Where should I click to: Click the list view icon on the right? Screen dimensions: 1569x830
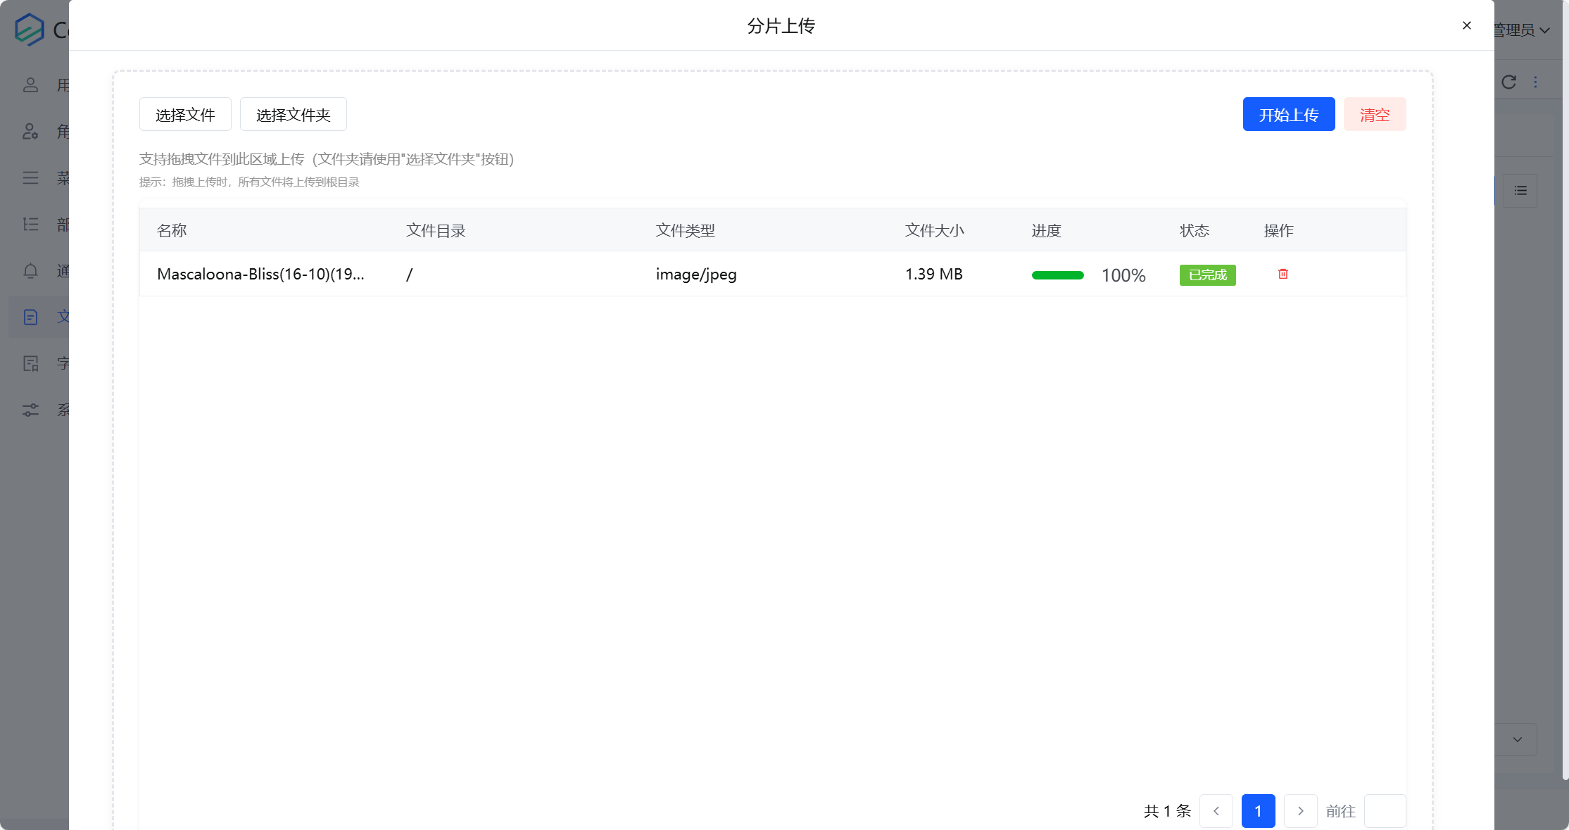tap(1520, 191)
